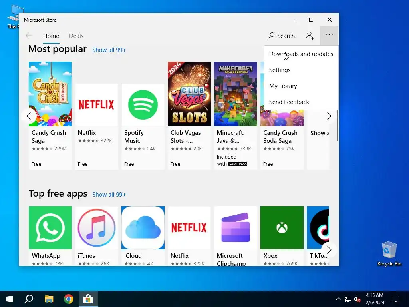This screenshot has width=409, height=307.
Task: Click the Microsoft Clipchamp name label
Action: tap(231, 259)
